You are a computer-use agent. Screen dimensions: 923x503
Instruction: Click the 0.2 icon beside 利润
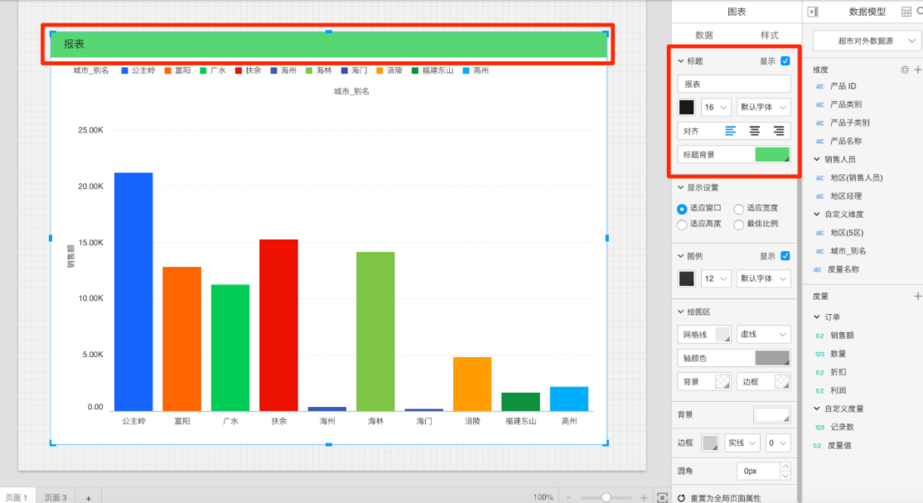pyautogui.click(x=820, y=390)
